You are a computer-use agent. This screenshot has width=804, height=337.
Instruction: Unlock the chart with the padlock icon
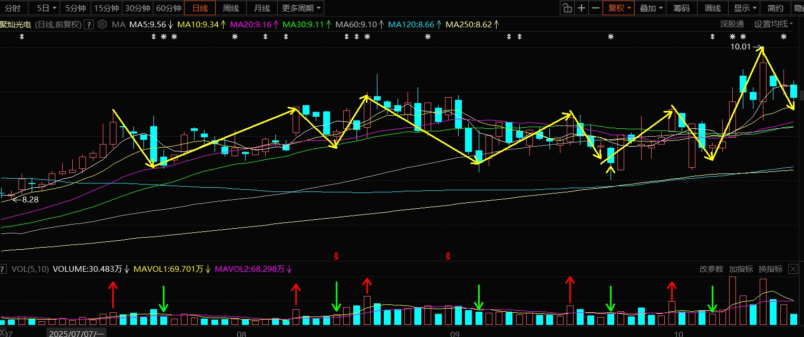[567, 8]
